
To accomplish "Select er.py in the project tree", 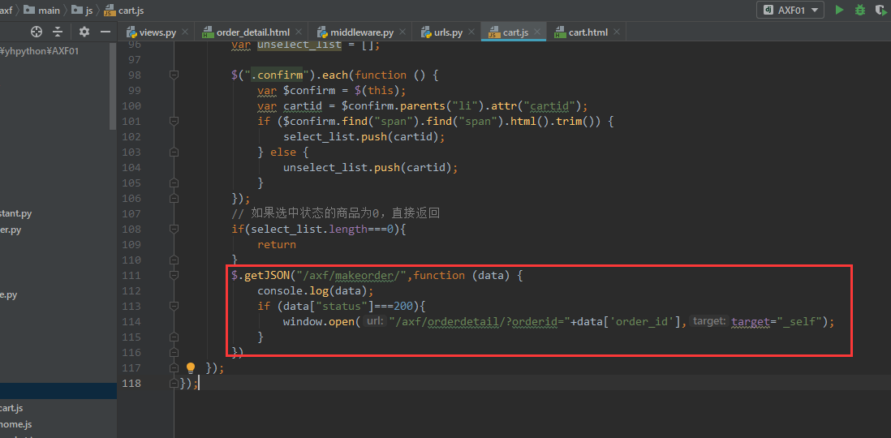I will tap(11, 230).
